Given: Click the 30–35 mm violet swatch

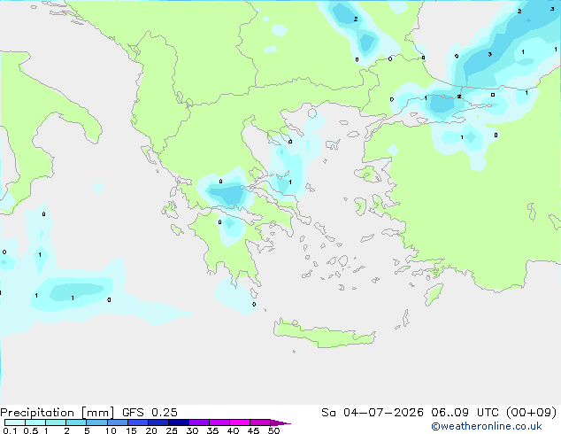Looking at the screenshot, I should coord(199,422).
